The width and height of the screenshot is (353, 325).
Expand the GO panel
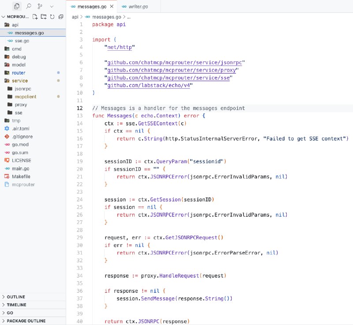(x=33, y=313)
